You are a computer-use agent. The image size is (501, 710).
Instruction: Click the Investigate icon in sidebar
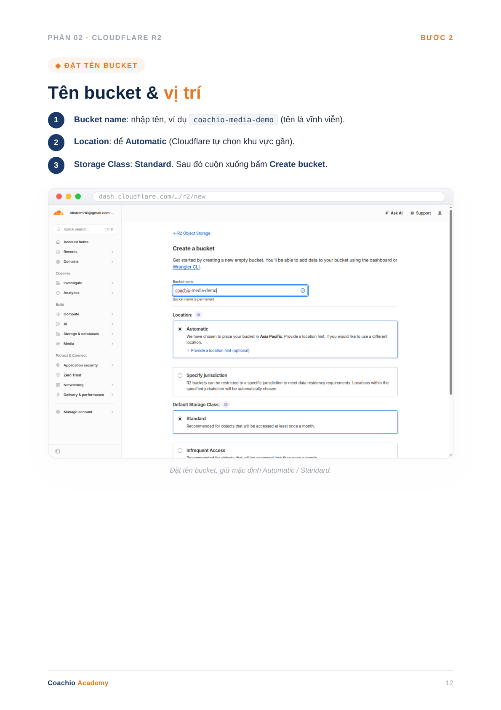(58, 283)
